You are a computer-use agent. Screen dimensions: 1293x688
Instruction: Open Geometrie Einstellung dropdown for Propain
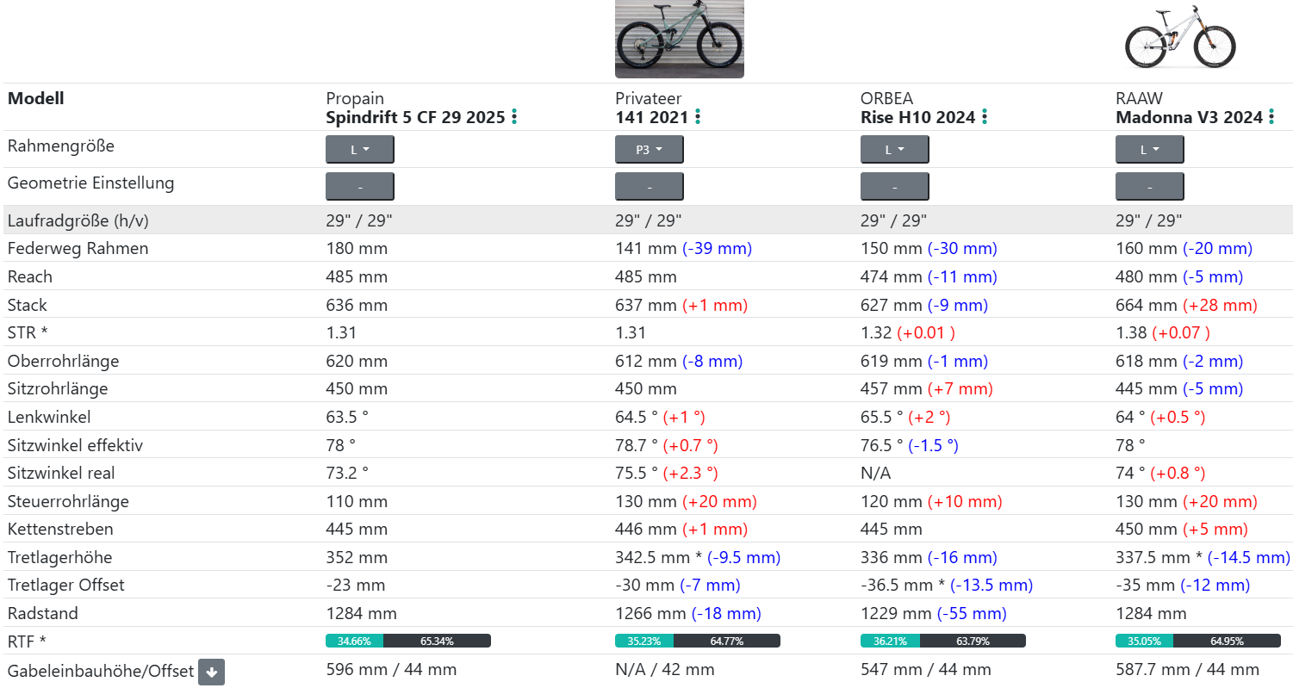(359, 186)
